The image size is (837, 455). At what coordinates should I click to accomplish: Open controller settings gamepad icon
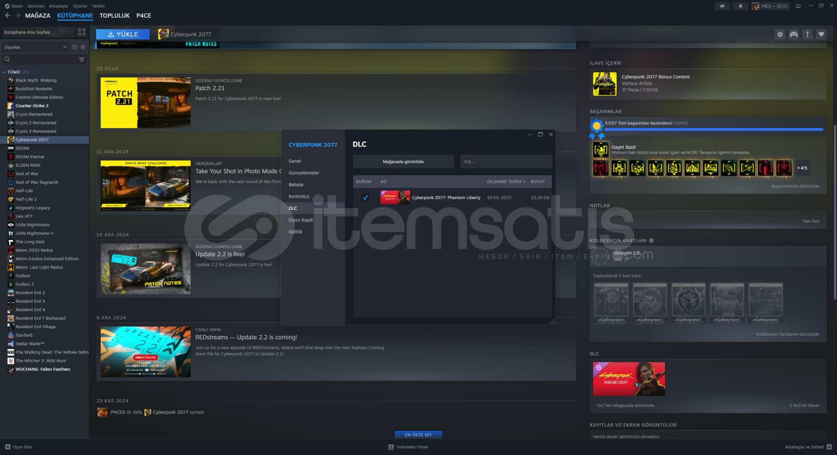(794, 34)
